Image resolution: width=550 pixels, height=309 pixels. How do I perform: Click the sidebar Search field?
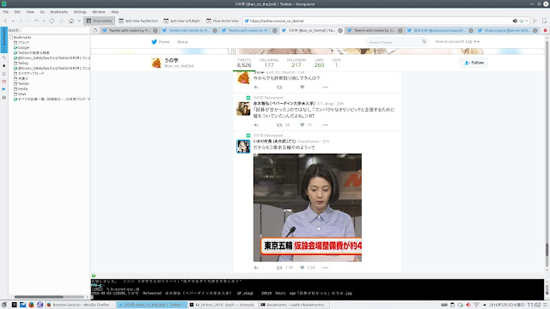55,30
